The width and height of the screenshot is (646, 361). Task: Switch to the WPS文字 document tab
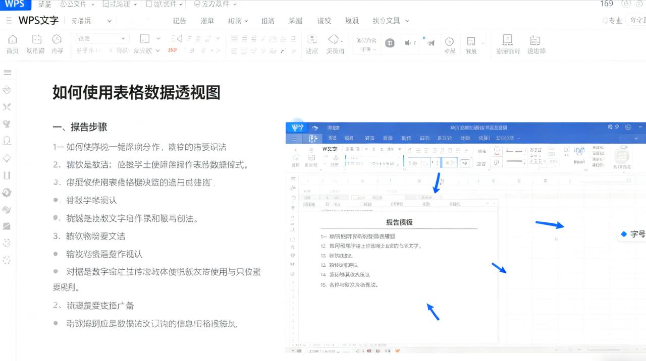tap(38, 21)
